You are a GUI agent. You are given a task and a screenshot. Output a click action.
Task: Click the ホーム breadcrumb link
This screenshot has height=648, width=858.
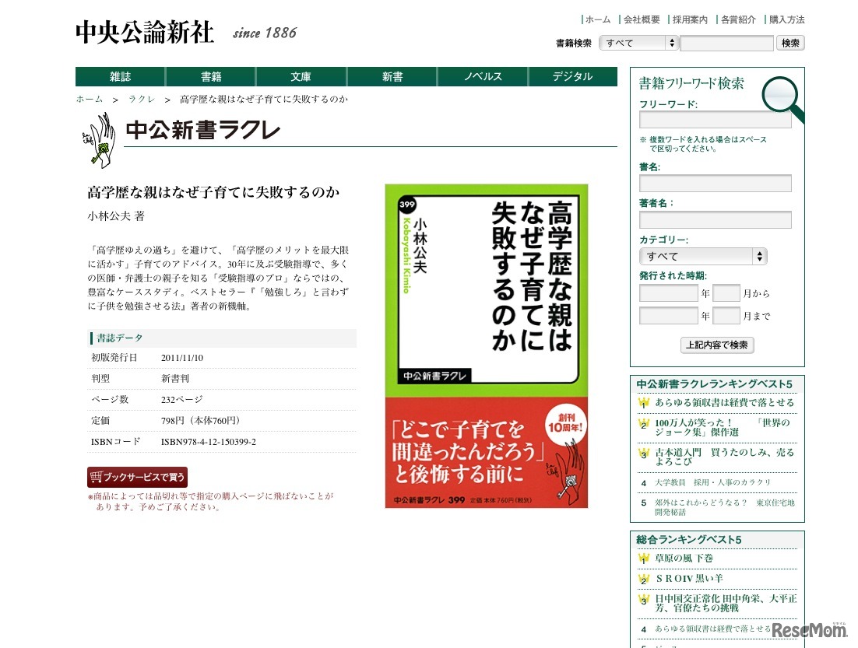[x=90, y=99]
